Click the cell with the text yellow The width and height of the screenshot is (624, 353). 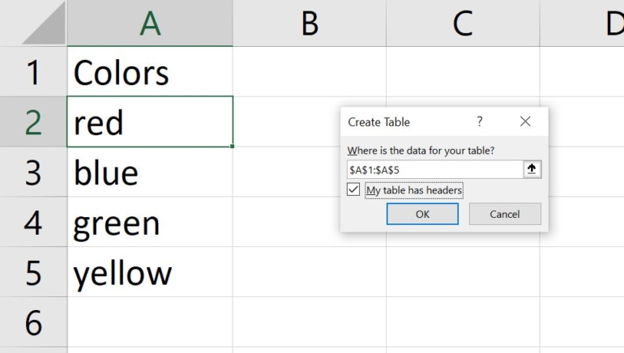click(x=150, y=273)
